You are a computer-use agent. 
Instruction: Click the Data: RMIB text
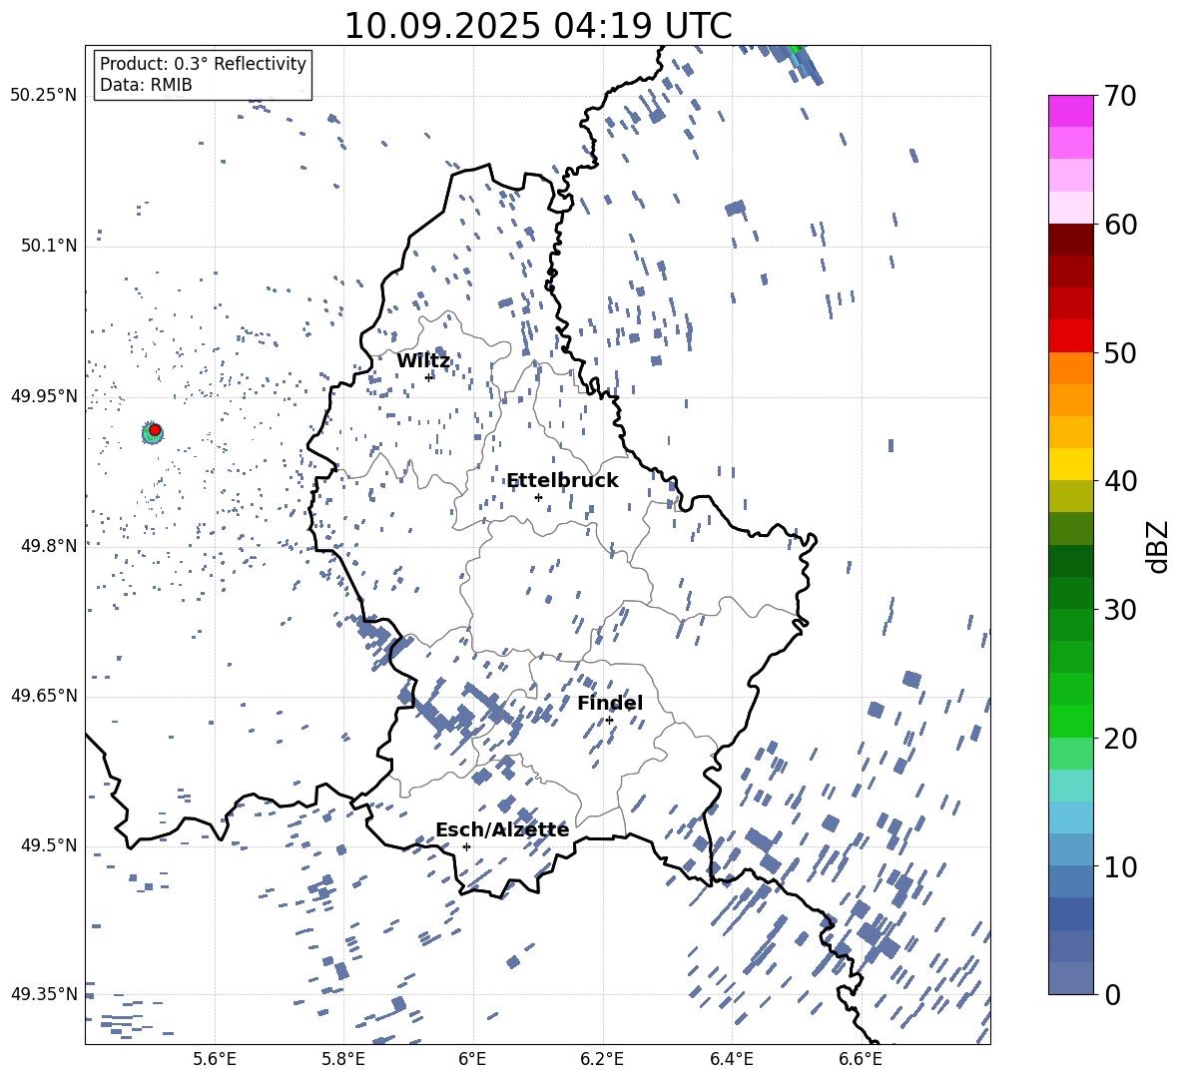[146, 85]
